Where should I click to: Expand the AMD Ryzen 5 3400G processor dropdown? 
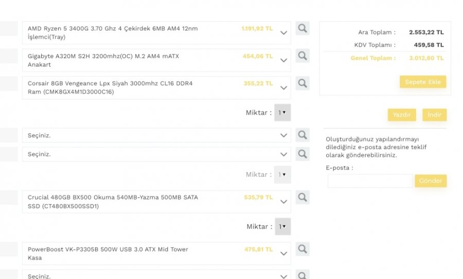coord(283,33)
